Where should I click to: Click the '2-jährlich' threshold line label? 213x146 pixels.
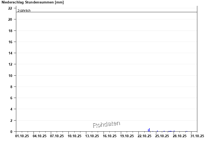coord(24,11)
